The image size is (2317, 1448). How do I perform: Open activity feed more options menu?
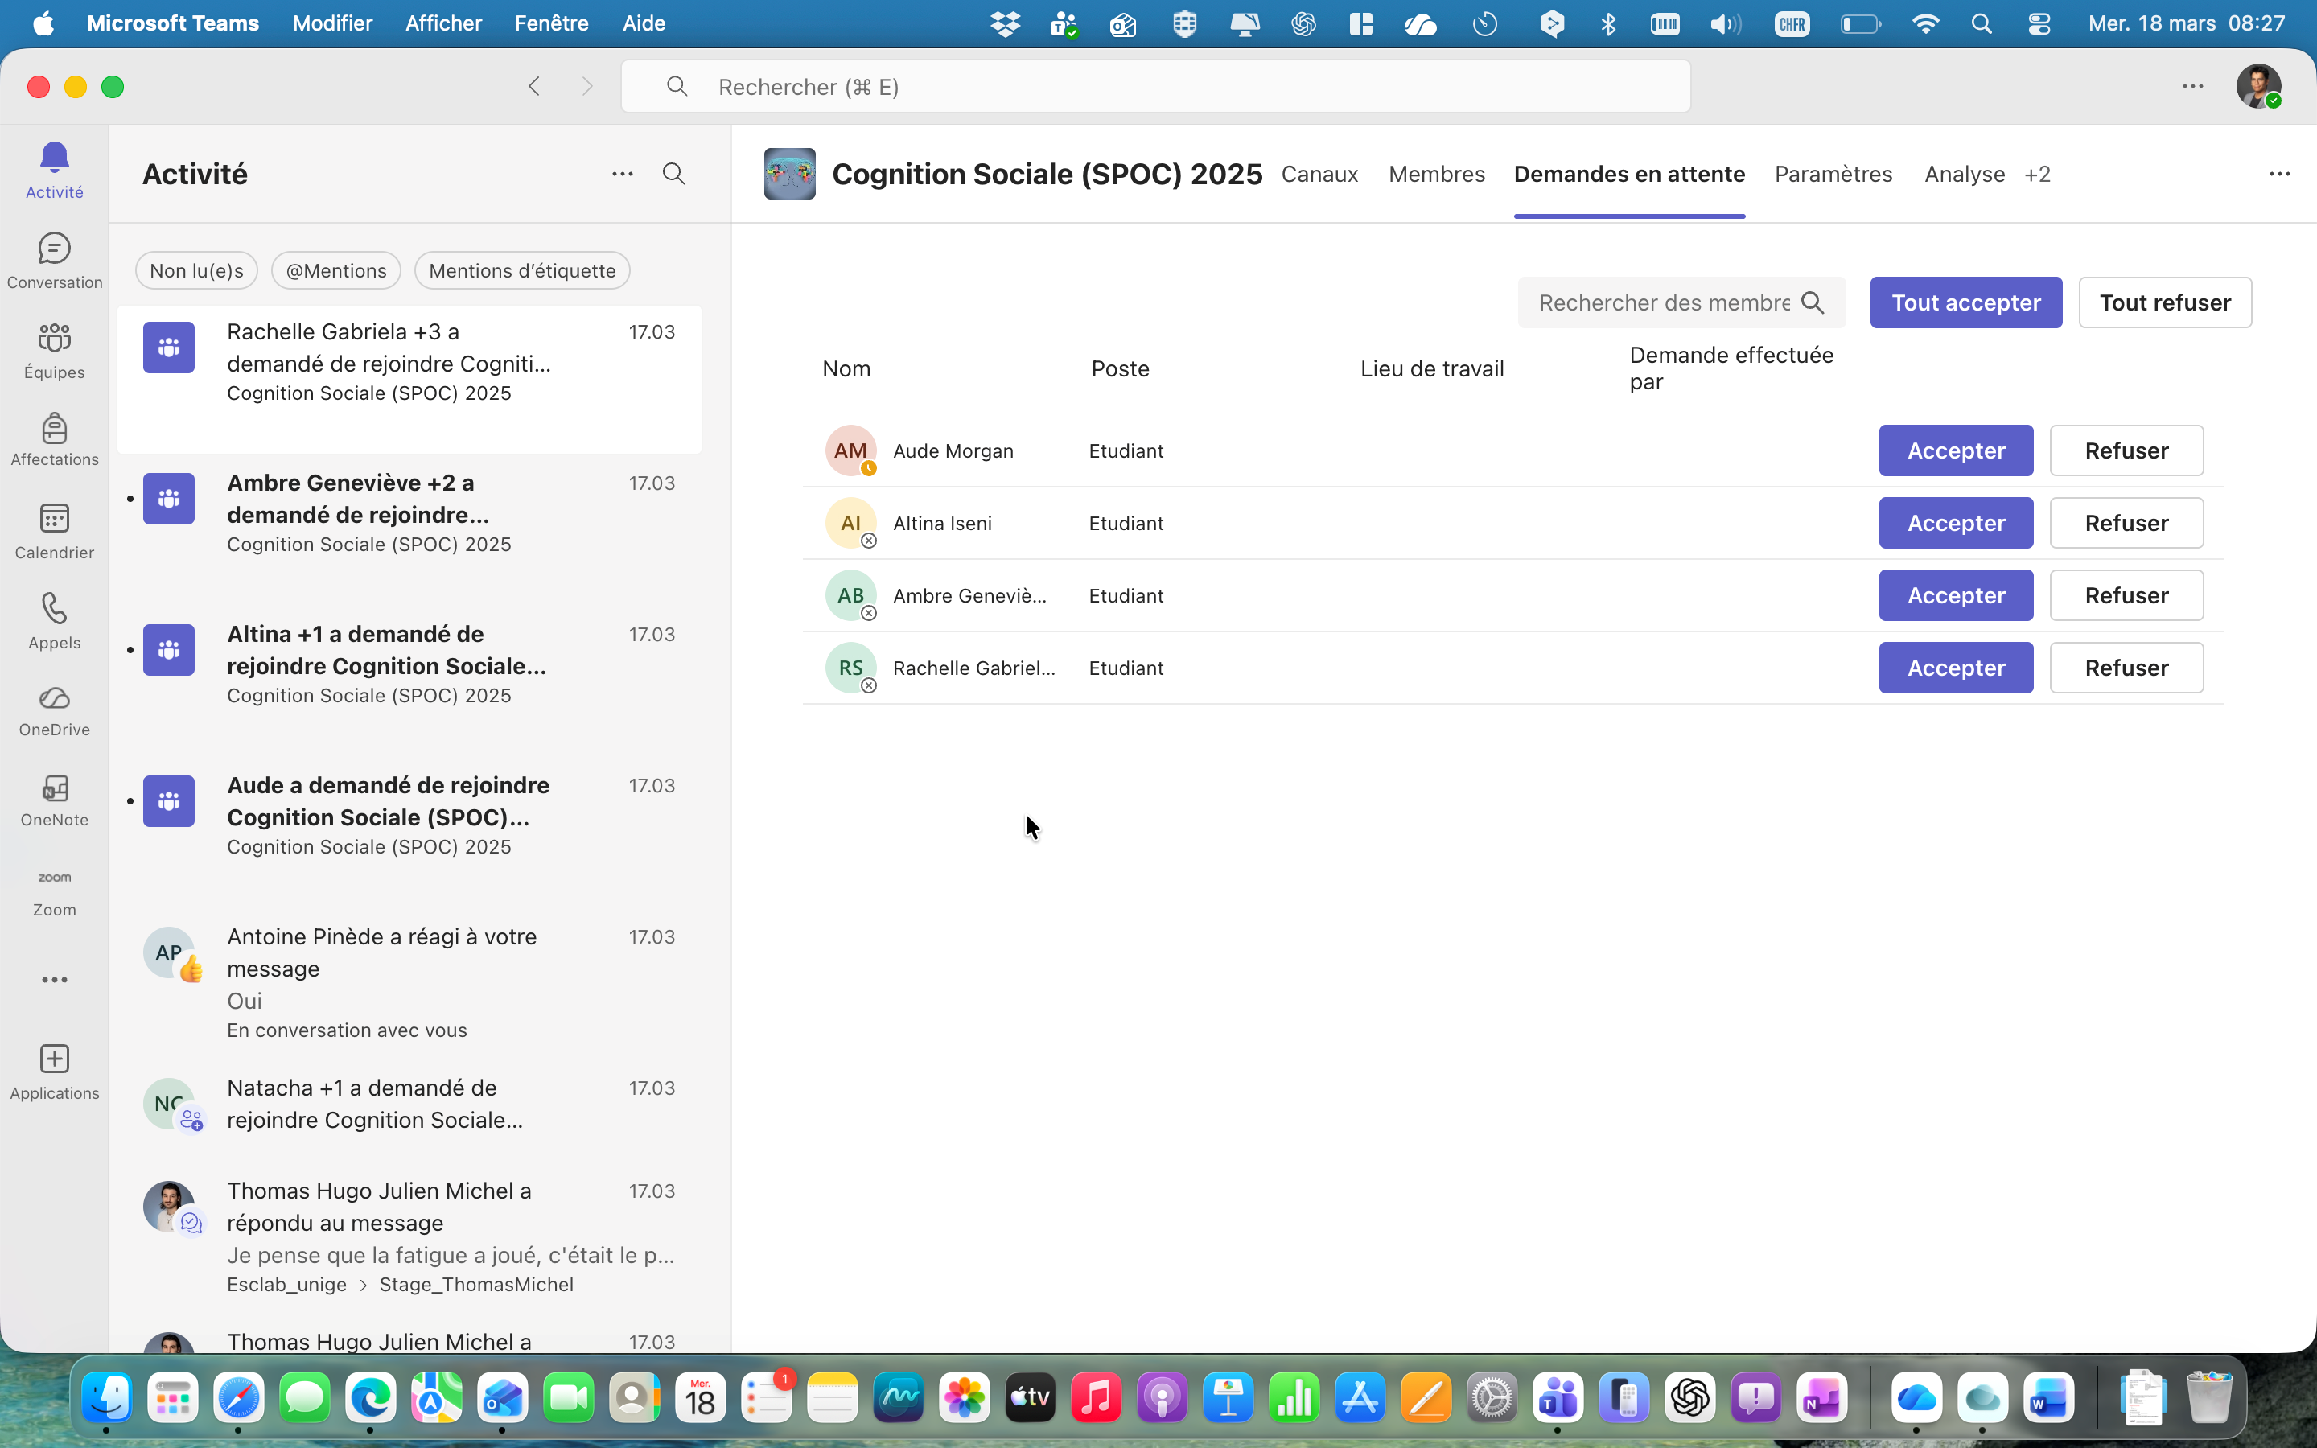click(623, 175)
